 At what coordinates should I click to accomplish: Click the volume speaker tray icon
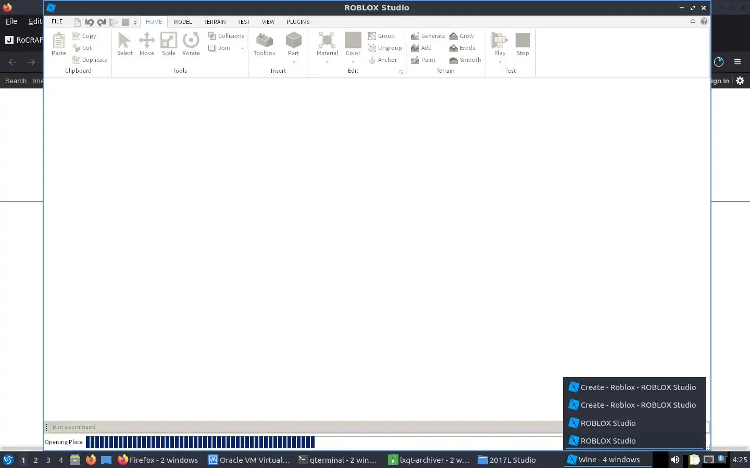675,460
